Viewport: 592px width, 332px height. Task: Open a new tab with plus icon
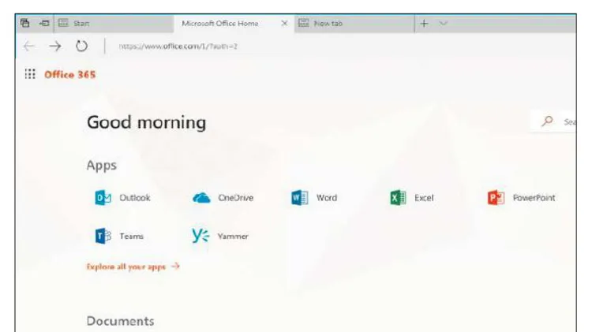(x=424, y=24)
